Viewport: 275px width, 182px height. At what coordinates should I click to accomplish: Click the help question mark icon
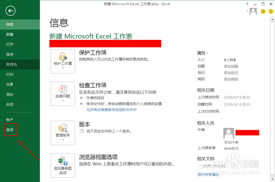coord(247,4)
